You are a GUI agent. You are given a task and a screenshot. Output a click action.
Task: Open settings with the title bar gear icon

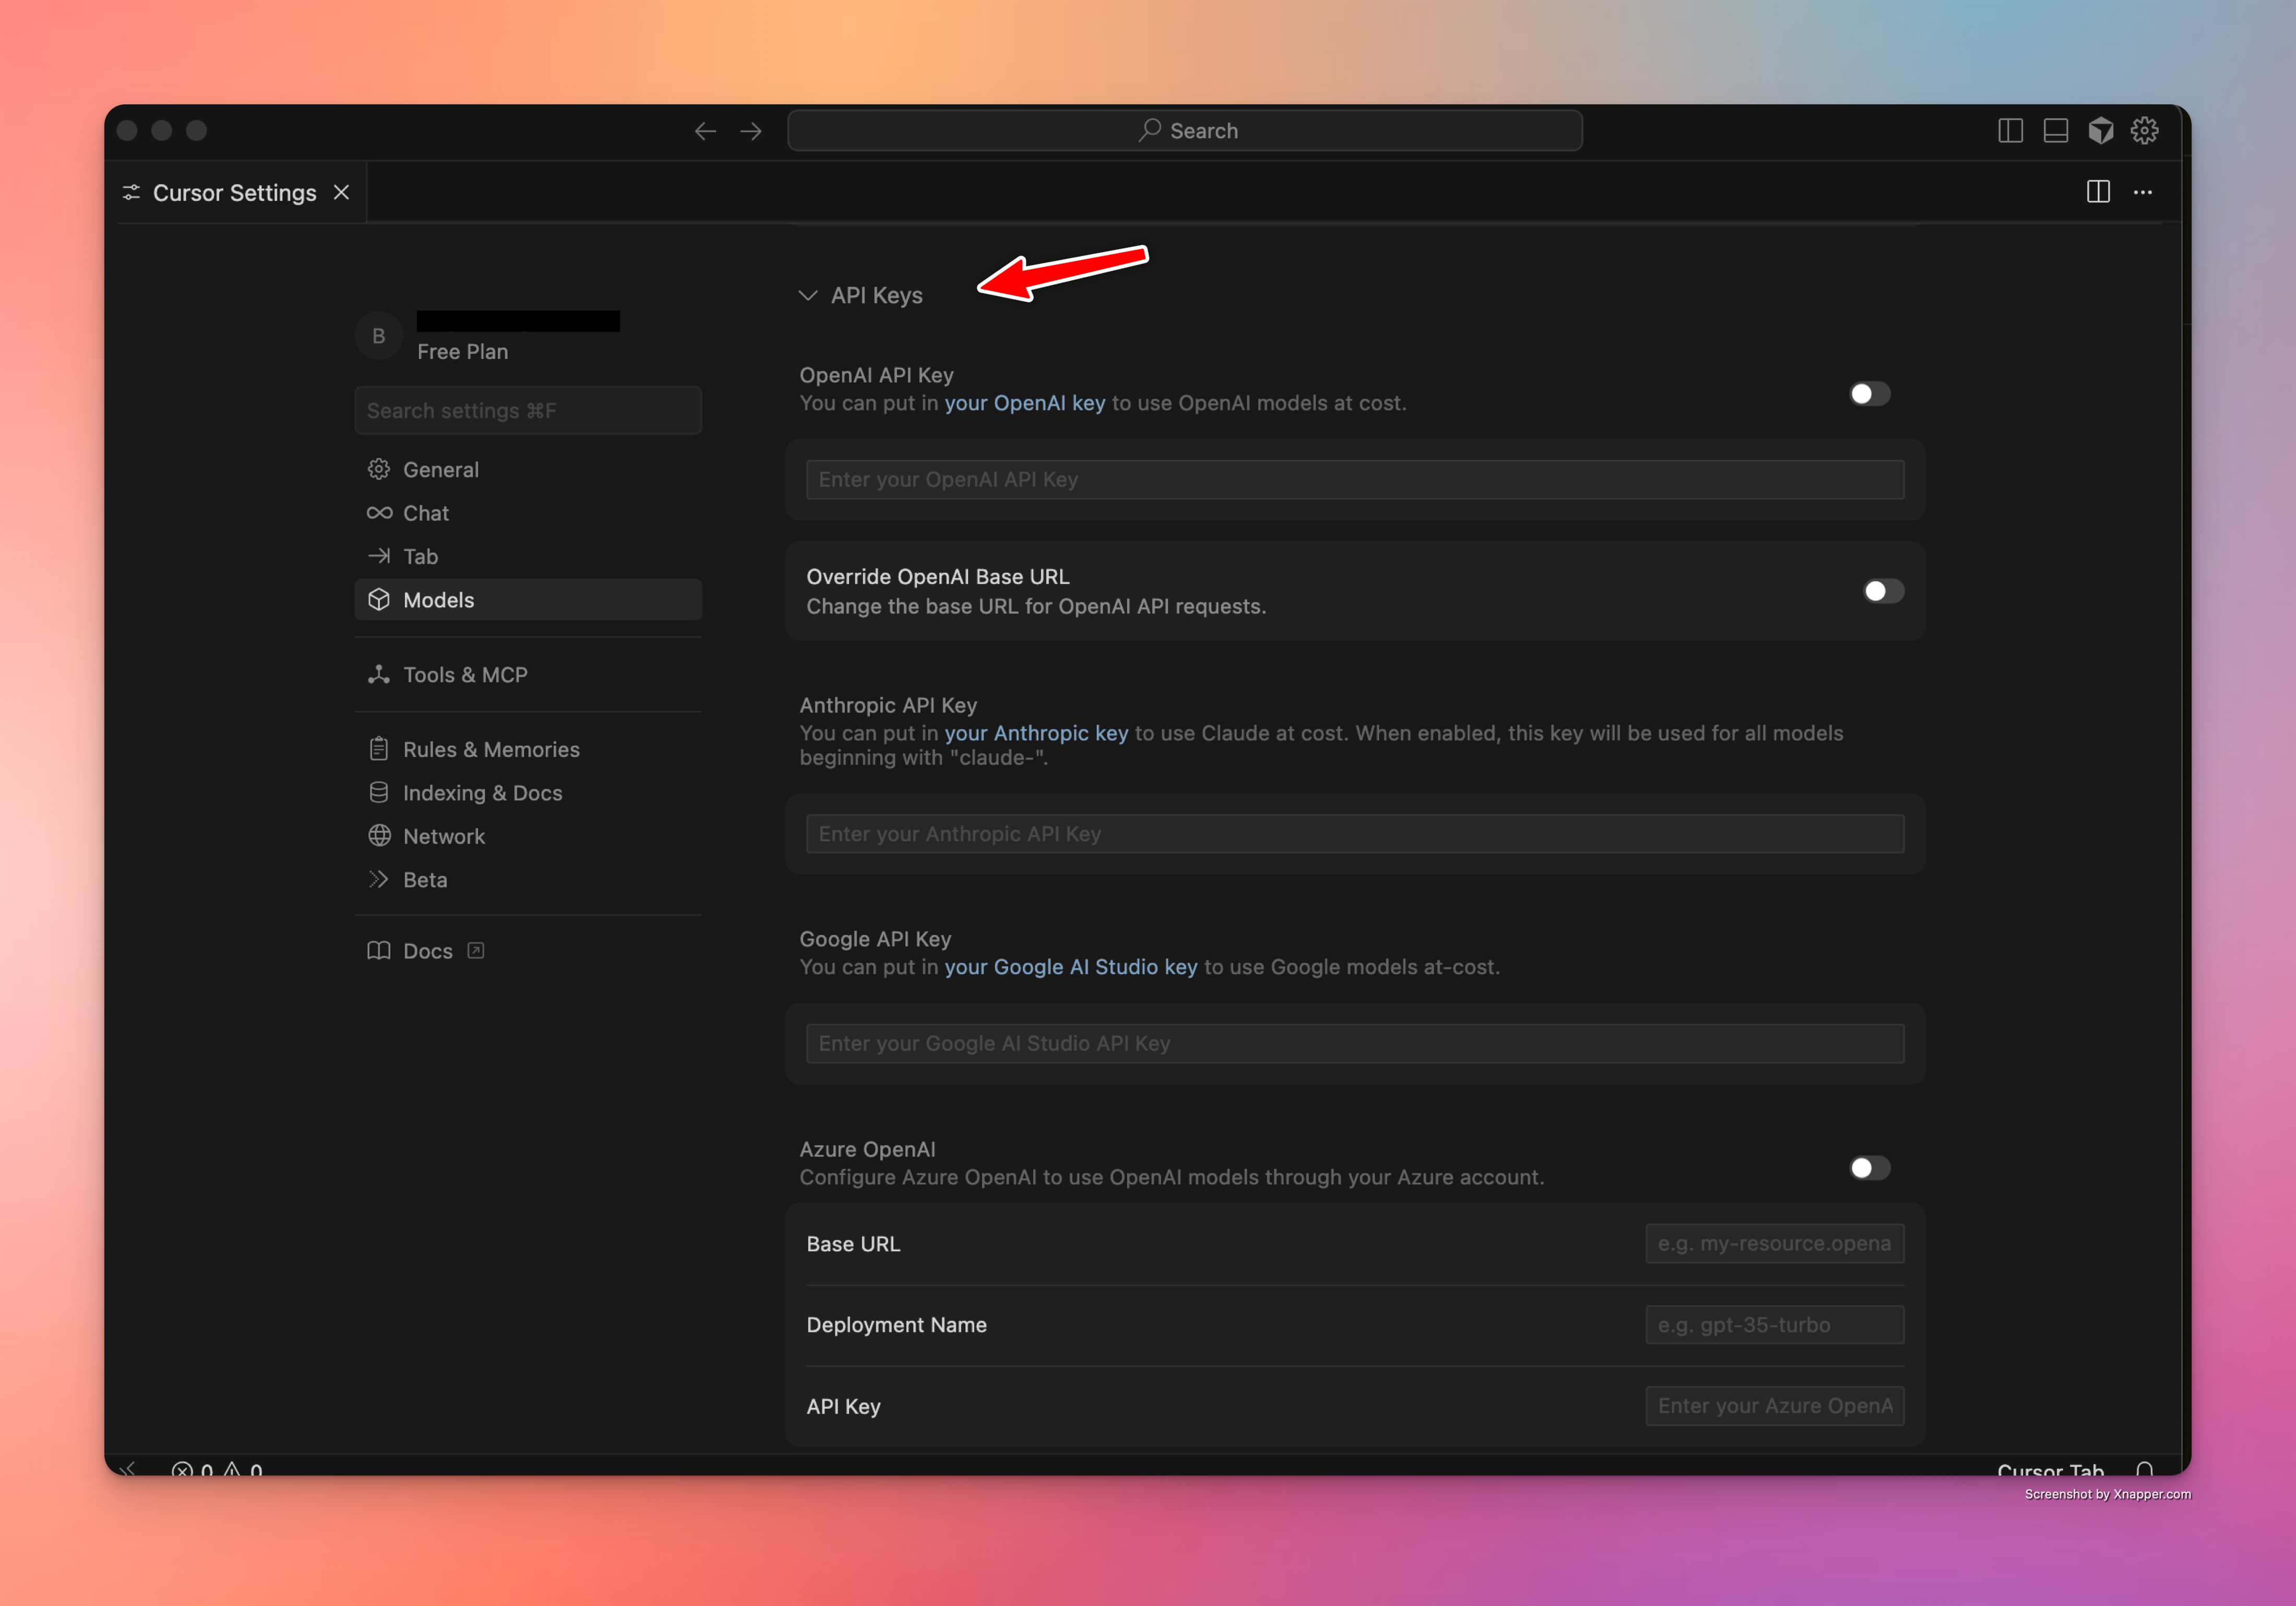click(x=2144, y=131)
